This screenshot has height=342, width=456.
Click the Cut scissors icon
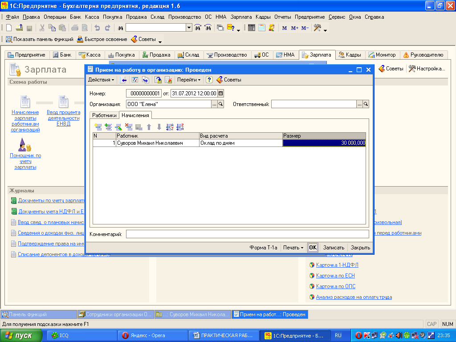tap(42, 28)
